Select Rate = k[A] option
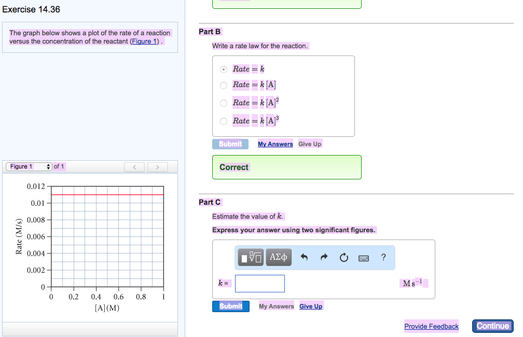523x337 pixels. 224,85
